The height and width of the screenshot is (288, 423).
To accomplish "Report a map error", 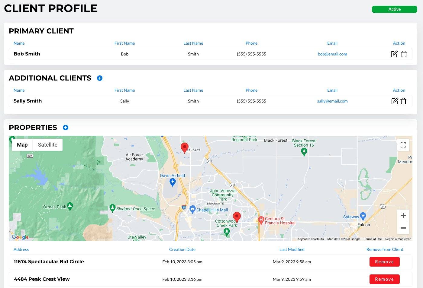I will click(x=398, y=239).
